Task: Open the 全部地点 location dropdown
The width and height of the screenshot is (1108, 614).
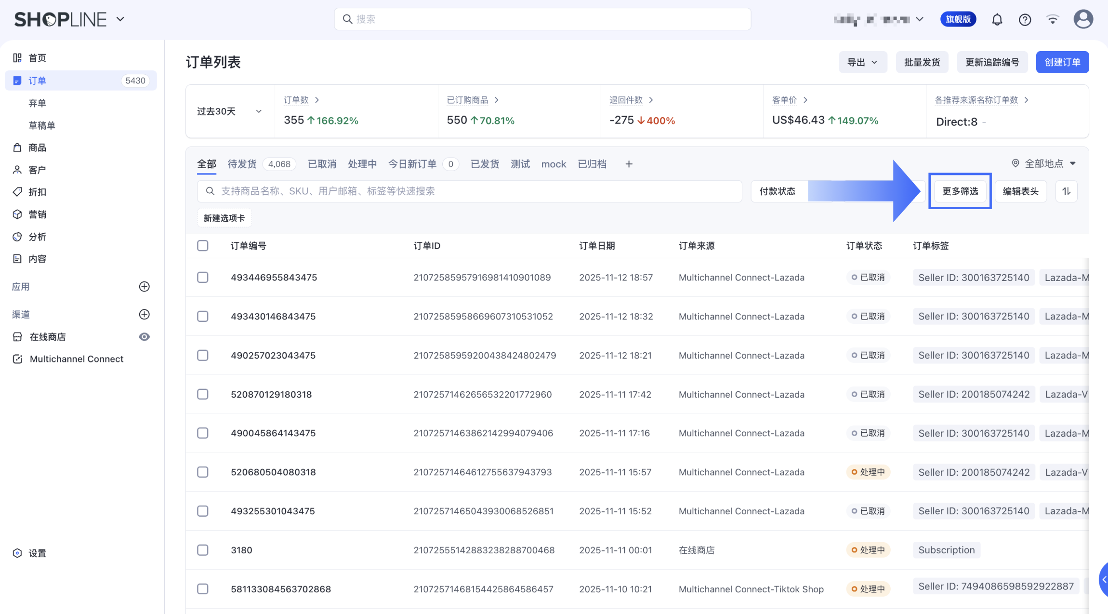Action: pyautogui.click(x=1044, y=163)
